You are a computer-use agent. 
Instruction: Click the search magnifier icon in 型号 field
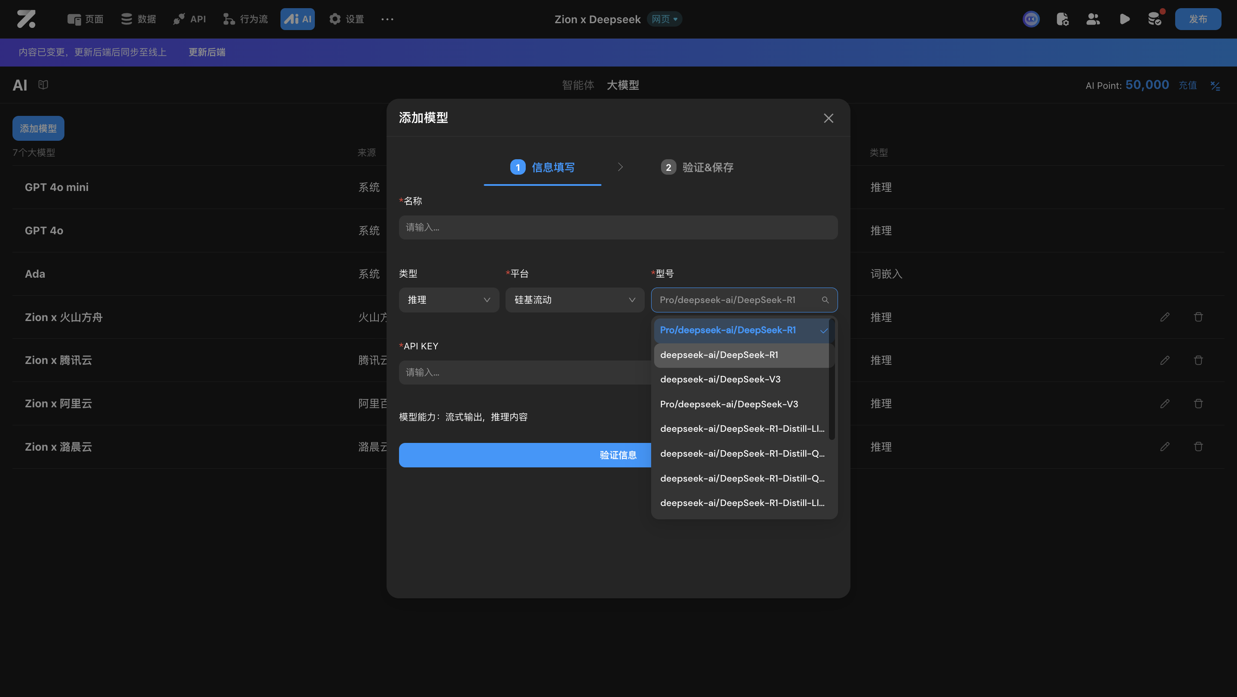point(825,300)
